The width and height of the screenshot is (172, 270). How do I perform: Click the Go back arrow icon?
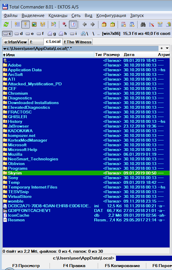tap(84, 24)
